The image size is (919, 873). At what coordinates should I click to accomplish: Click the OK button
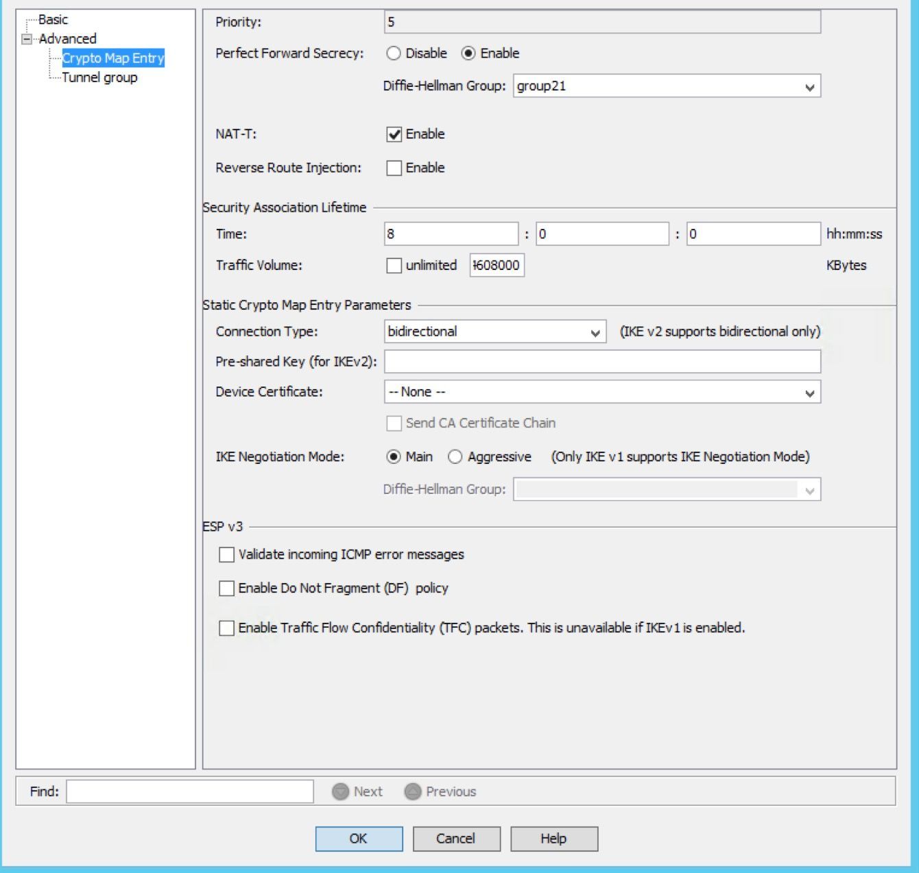(x=358, y=838)
